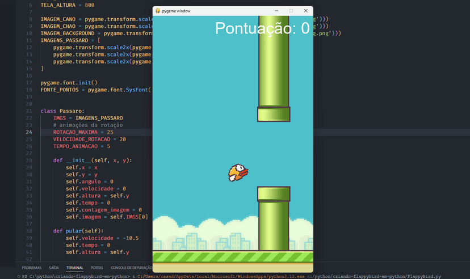This screenshot has width=470, height=279.
Task: Open the PORTAS panel tab
Action: [x=97, y=268]
